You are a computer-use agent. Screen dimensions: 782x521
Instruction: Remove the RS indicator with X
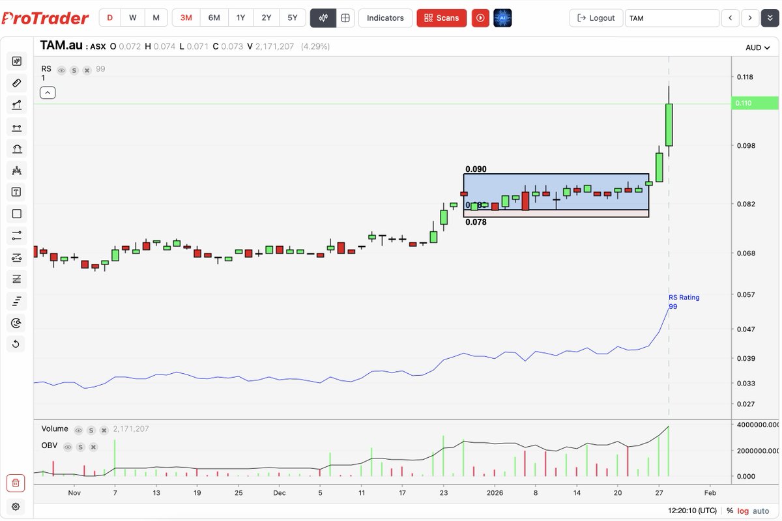[87, 70]
